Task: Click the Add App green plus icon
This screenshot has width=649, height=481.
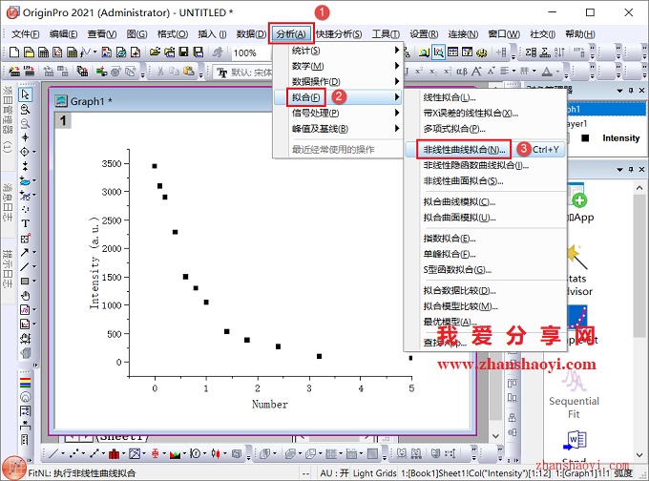Action: click(x=579, y=200)
